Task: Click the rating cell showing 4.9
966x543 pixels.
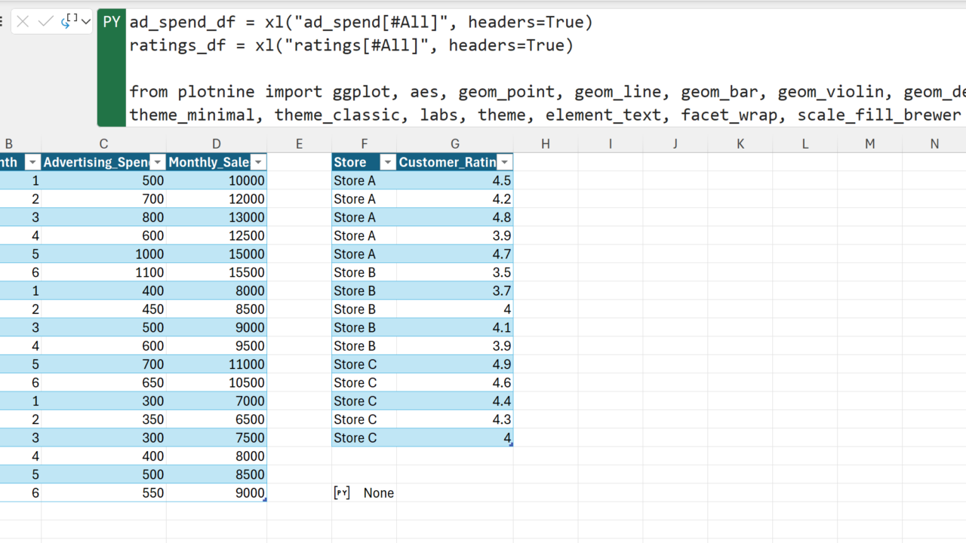Action: 454,364
